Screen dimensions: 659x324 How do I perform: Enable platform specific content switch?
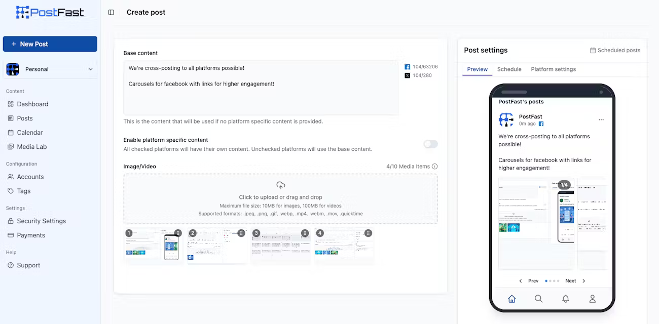430,144
